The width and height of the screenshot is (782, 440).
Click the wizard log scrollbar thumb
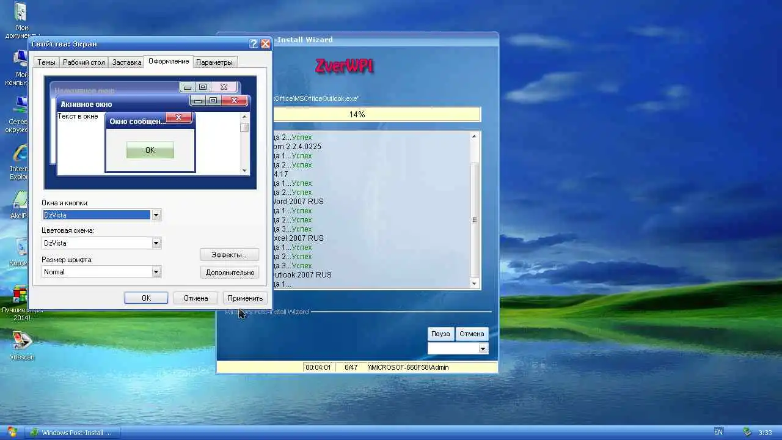point(474,221)
